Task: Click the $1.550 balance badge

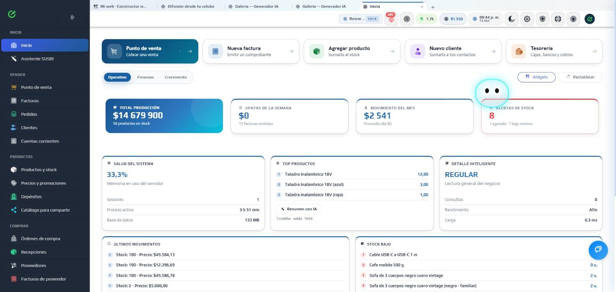Action: 453,19
